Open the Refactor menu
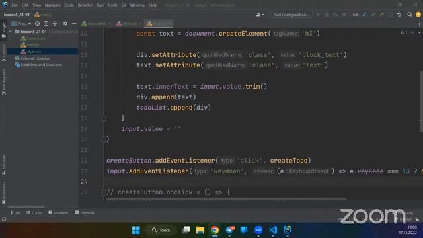Viewport: 423px width, 238px height. pos(85,5)
